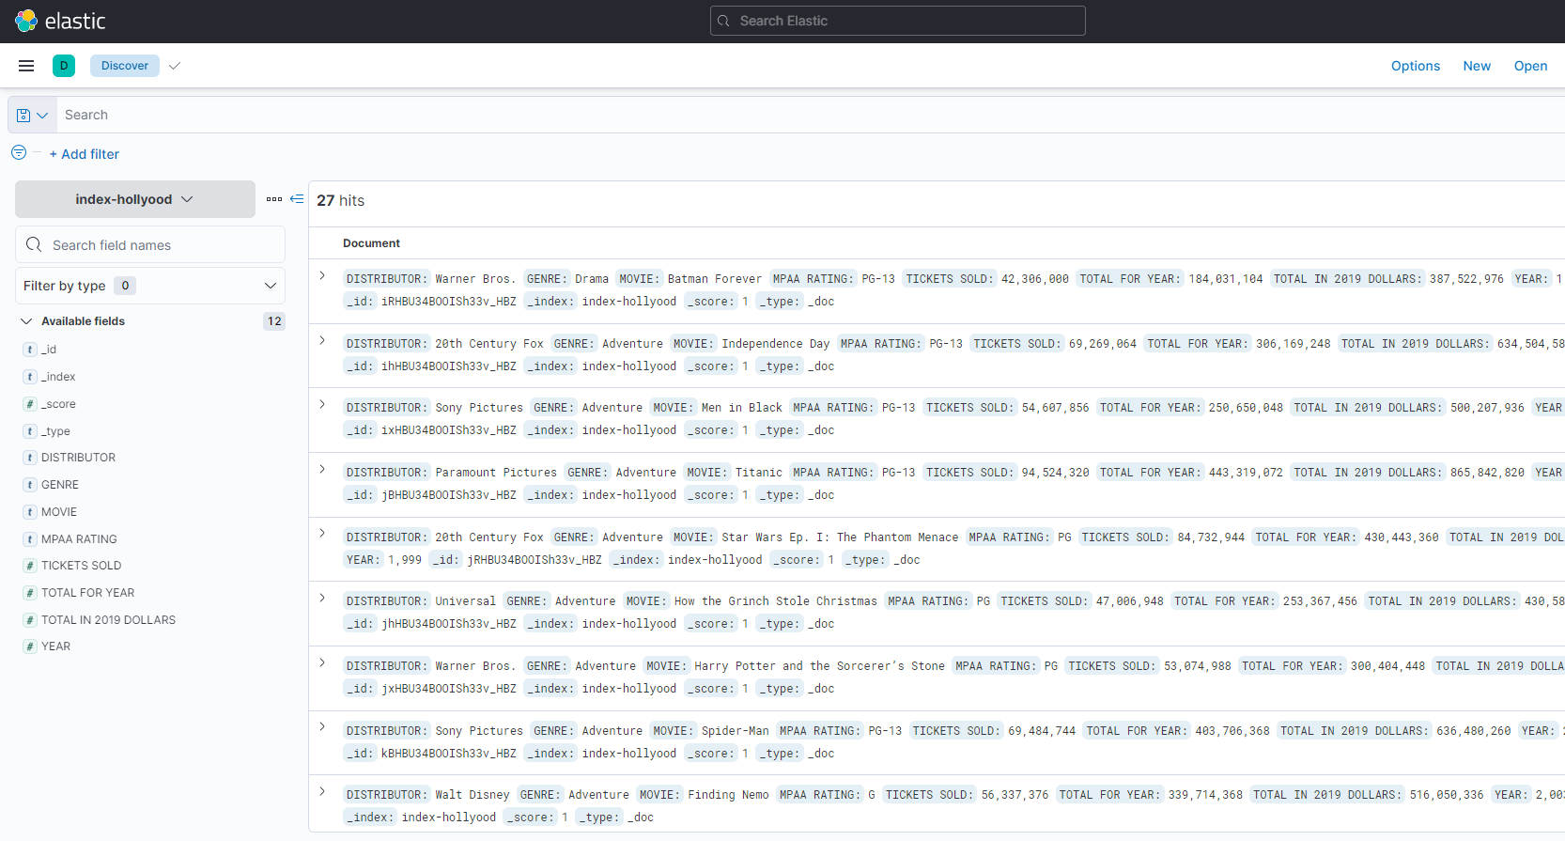
Task: Expand the Independence Day document row
Action: 322,340
